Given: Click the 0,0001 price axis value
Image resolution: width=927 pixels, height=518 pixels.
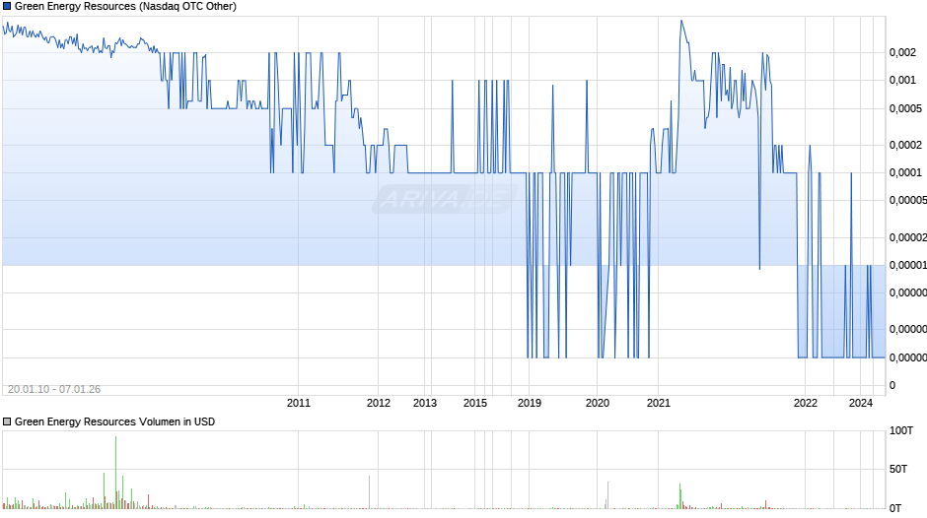Looking at the screenshot, I should [x=905, y=172].
